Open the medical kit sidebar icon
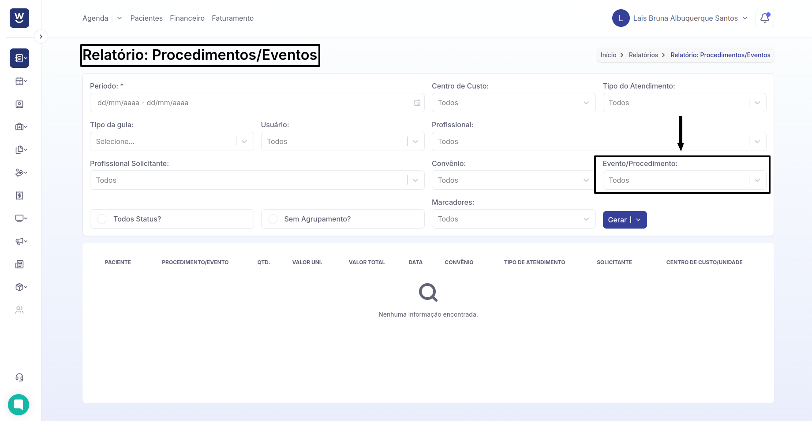The image size is (812, 421). click(21, 127)
